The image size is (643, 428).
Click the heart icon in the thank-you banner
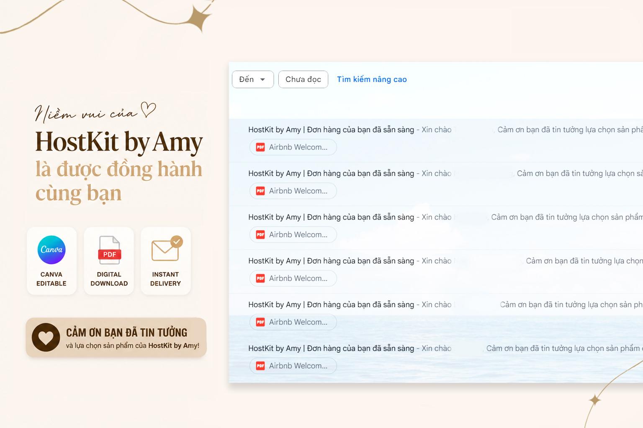(46, 337)
